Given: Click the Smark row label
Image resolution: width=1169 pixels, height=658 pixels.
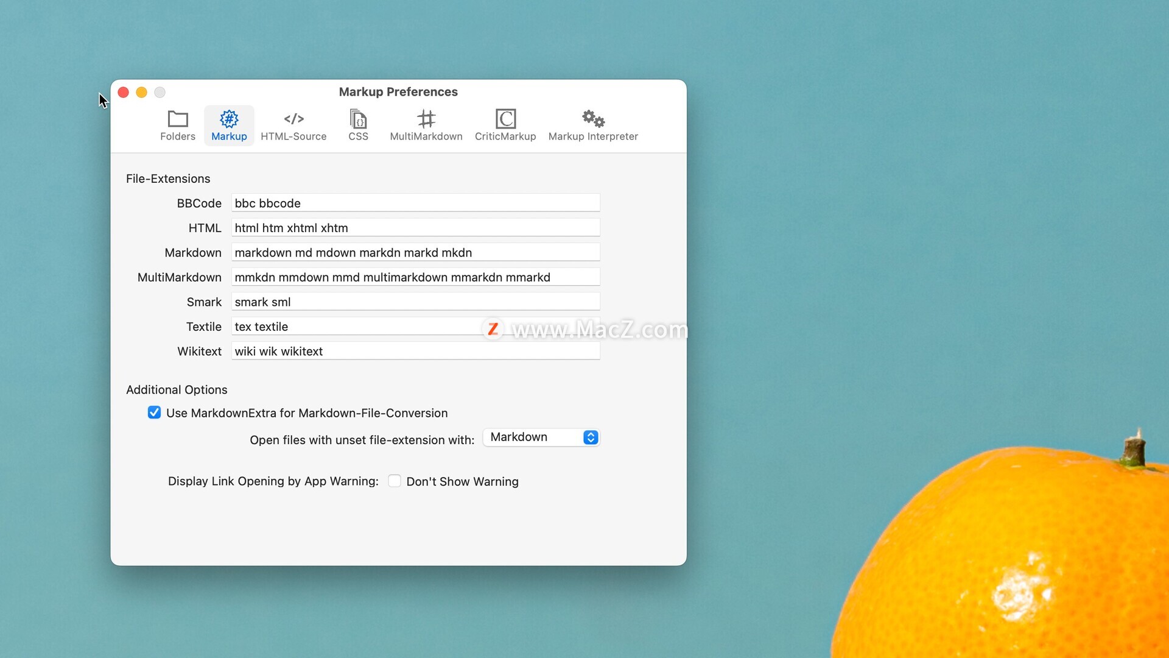Looking at the screenshot, I should (x=204, y=302).
